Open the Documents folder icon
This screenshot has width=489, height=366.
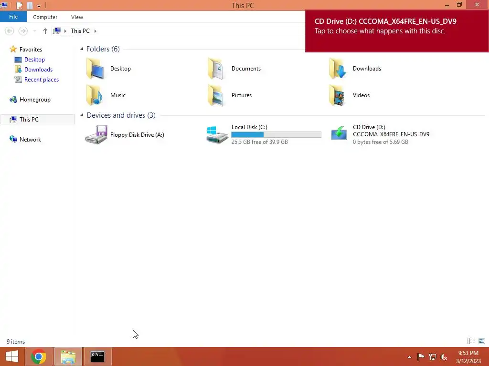pyautogui.click(x=216, y=69)
